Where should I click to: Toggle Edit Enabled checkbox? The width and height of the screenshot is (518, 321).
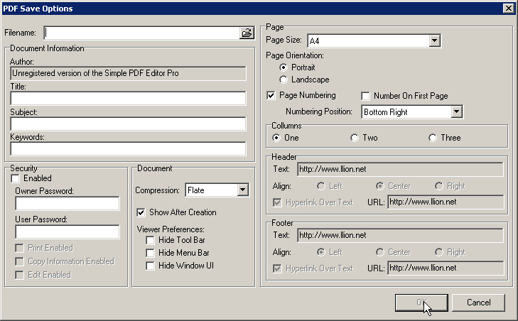(x=19, y=275)
